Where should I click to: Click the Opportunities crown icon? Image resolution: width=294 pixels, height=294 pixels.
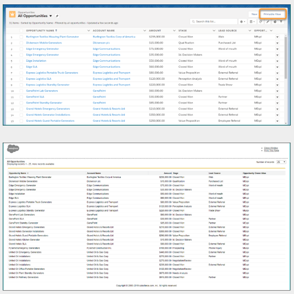pos(13,14)
